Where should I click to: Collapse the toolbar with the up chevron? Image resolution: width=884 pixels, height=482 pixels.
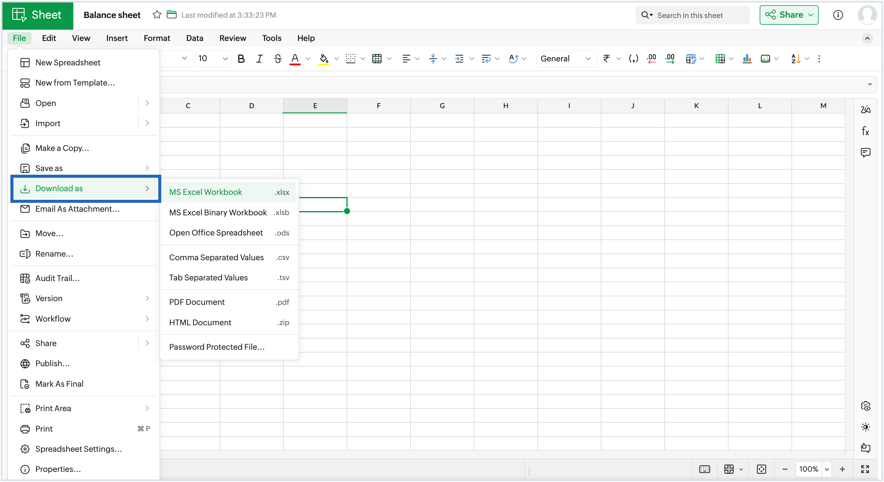click(867, 38)
